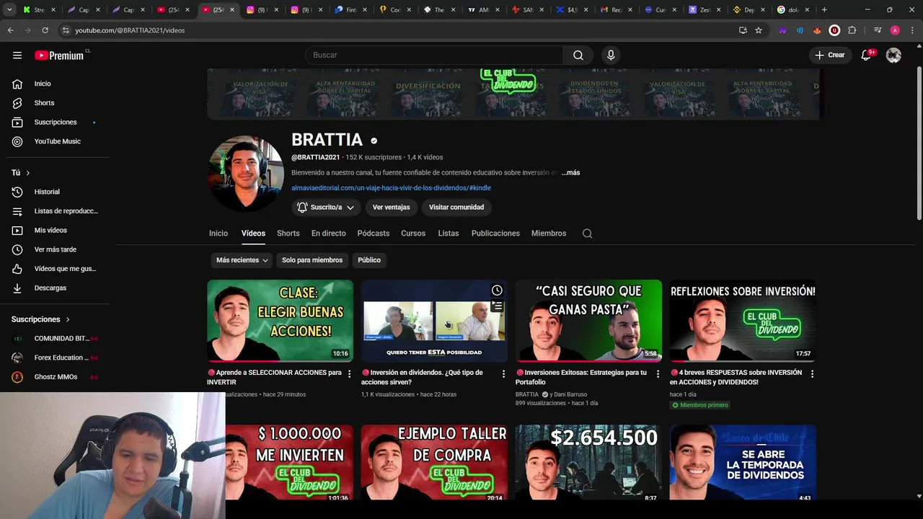Click the page vertical scrollbar
Screen dimensions: 923x519
919,144
